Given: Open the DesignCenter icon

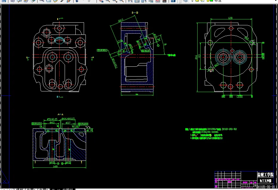Looking at the screenshot, I should pos(137,1).
